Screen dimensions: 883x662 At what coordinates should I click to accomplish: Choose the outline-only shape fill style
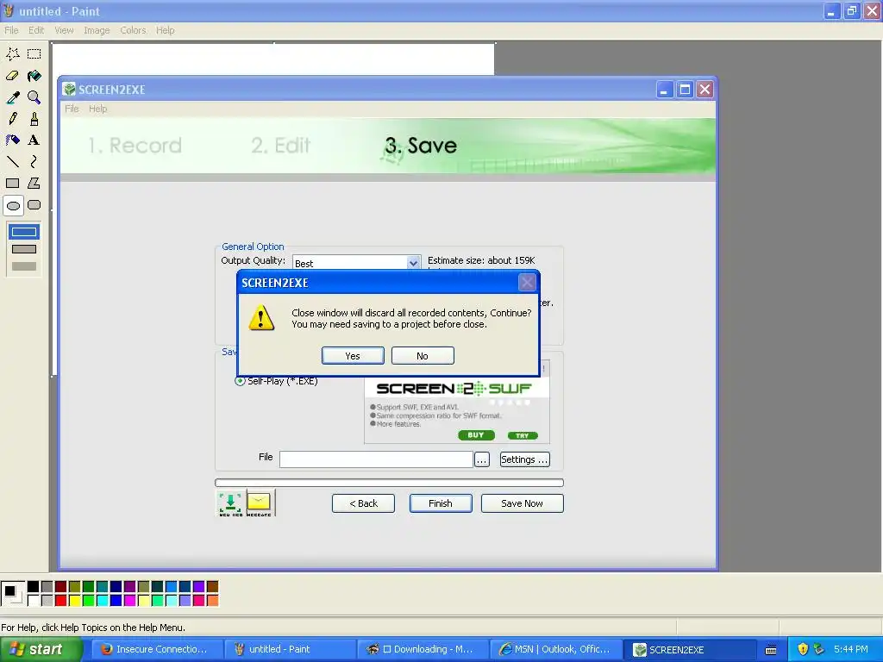(x=24, y=231)
